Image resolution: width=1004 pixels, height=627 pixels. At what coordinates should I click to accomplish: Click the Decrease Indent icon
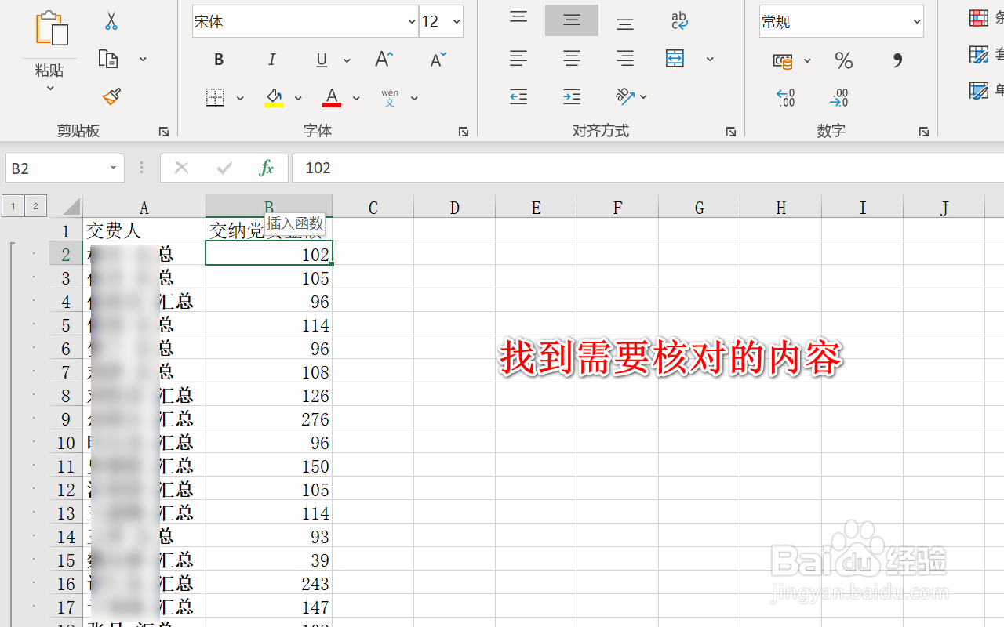click(518, 96)
